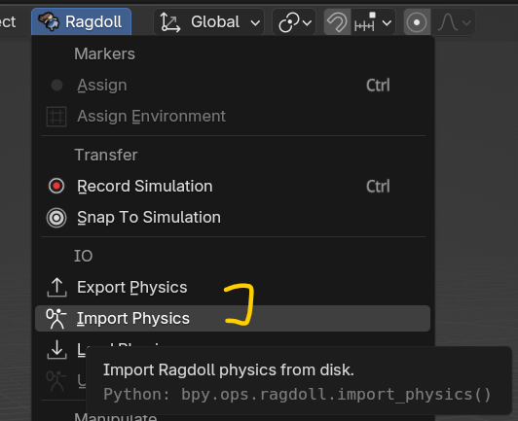
Task: Click the transform orientation axes icon
Action: pyautogui.click(x=170, y=22)
